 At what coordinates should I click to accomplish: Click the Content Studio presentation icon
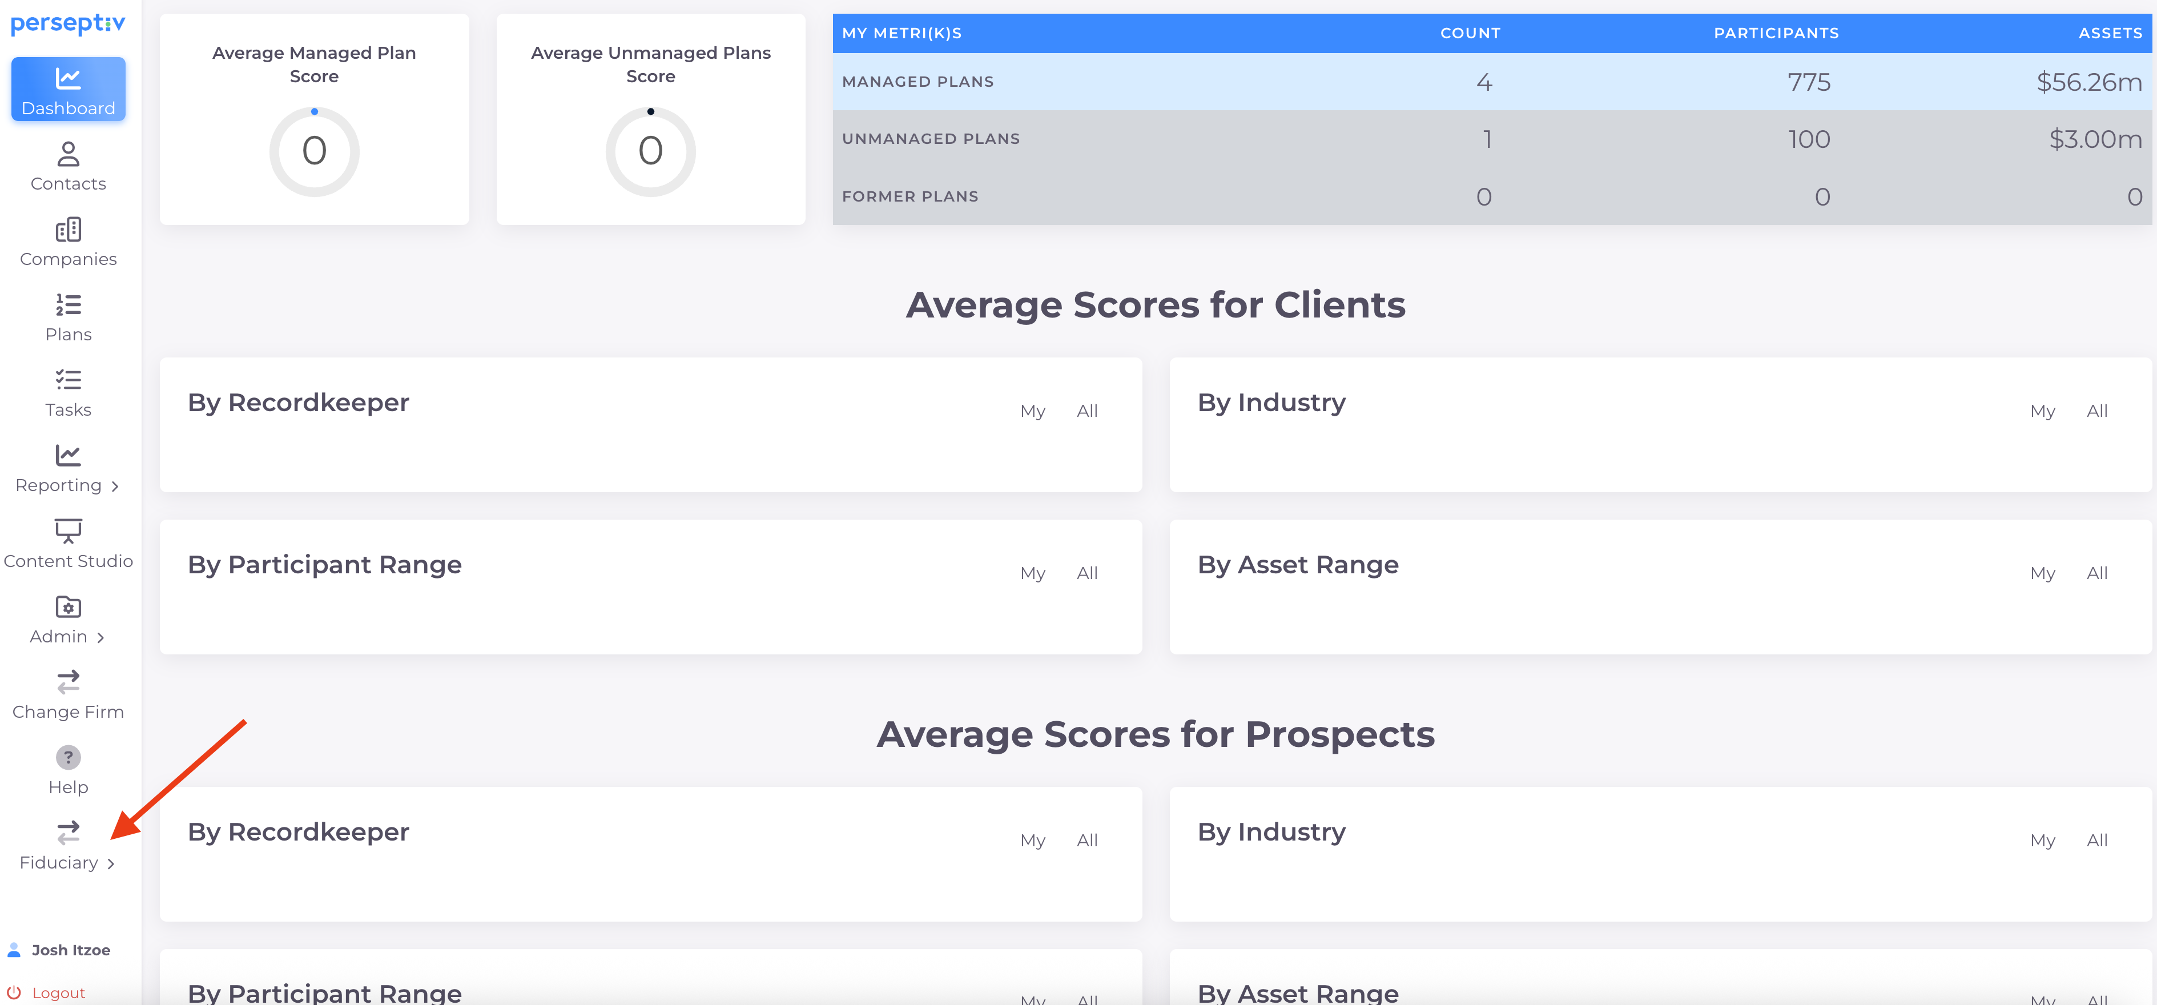[x=68, y=531]
